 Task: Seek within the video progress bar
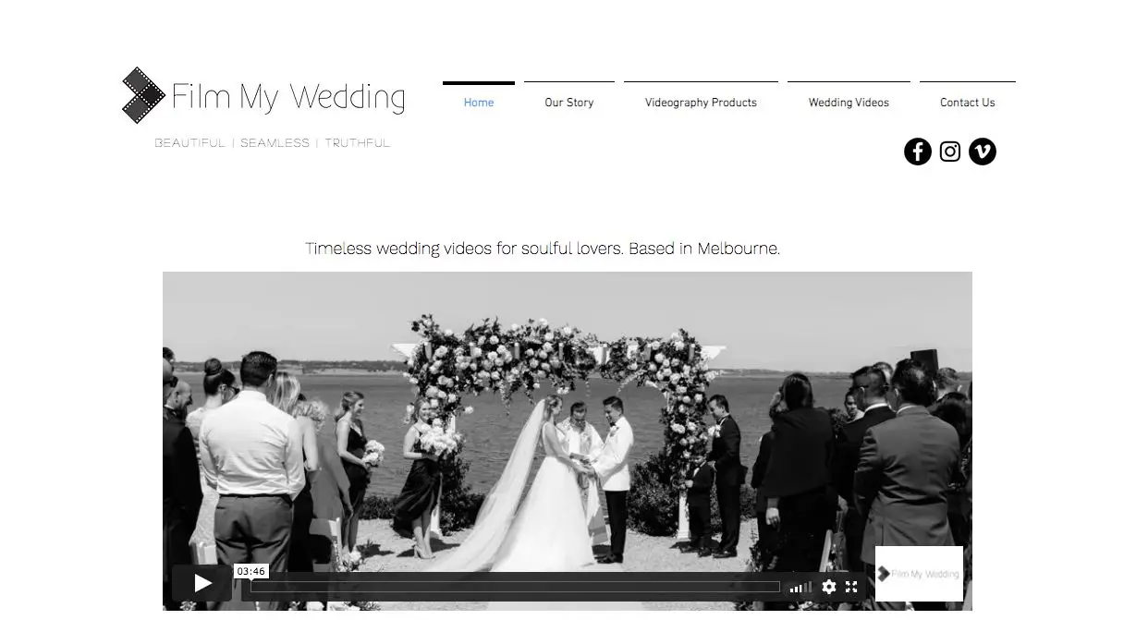click(x=516, y=587)
